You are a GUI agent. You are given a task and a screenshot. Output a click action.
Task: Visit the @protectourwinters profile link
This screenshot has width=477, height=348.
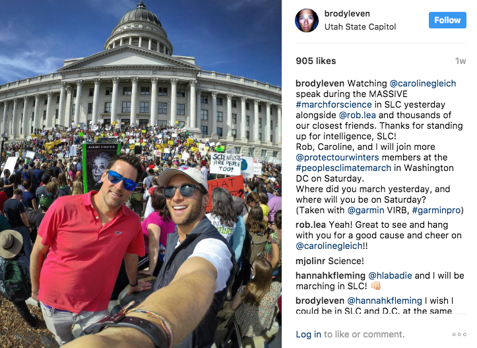tap(337, 157)
